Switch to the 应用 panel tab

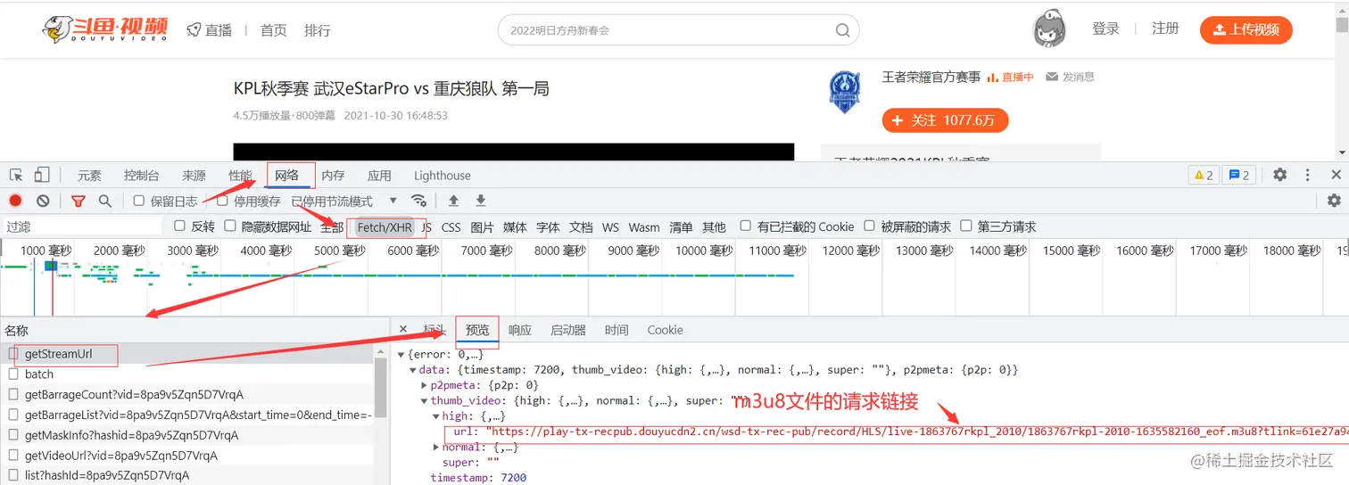(379, 176)
